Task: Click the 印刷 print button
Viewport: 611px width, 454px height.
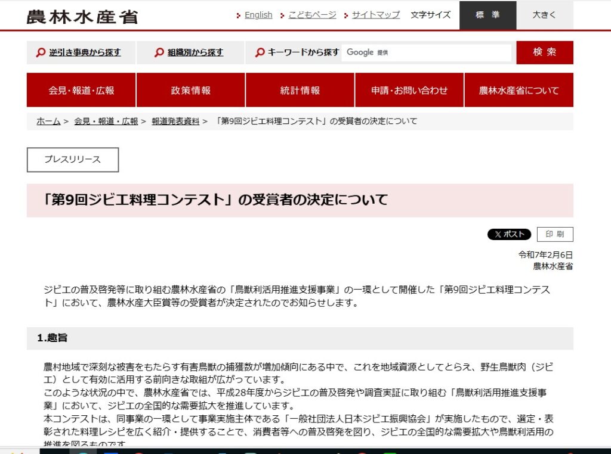Action: pyautogui.click(x=555, y=234)
